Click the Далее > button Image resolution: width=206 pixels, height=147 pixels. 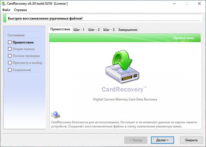[162, 140]
